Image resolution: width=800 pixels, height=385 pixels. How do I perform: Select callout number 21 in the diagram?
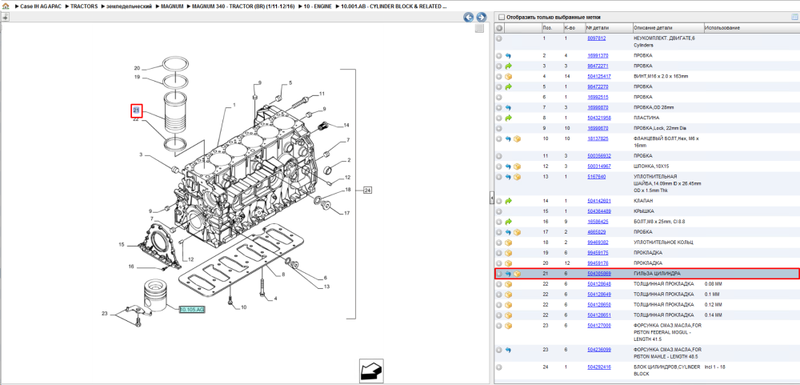click(x=136, y=110)
